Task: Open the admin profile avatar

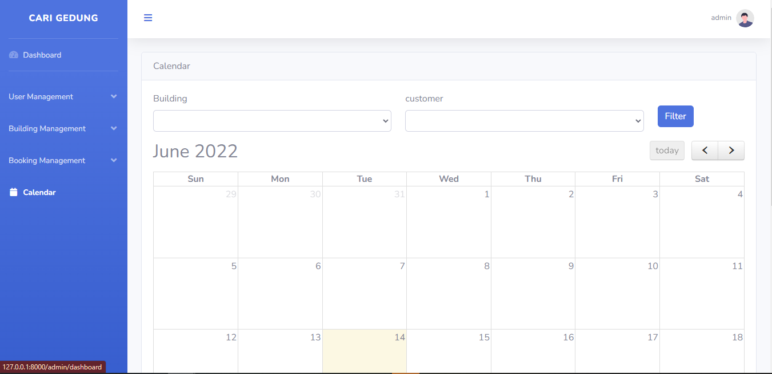Action: (745, 18)
